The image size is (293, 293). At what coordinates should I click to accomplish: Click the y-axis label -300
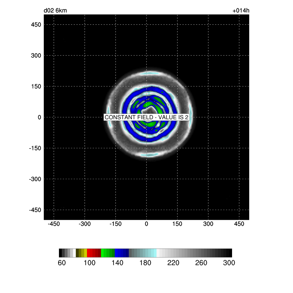click(x=35, y=179)
